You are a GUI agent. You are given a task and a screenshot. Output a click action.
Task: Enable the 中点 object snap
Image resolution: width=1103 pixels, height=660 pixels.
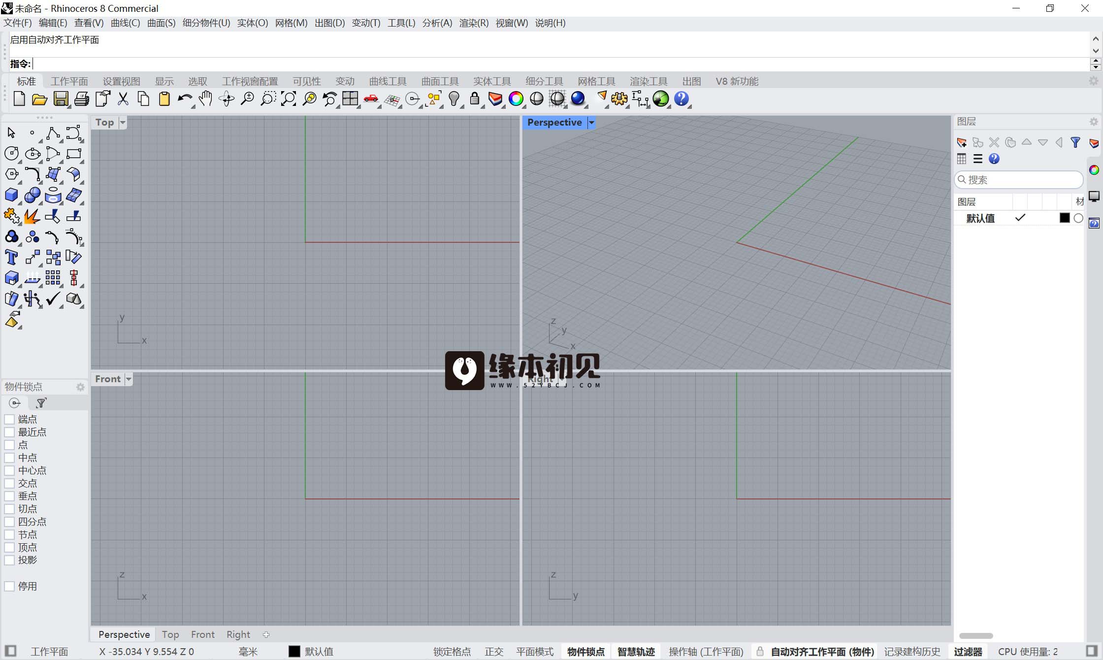coord(9,458)
